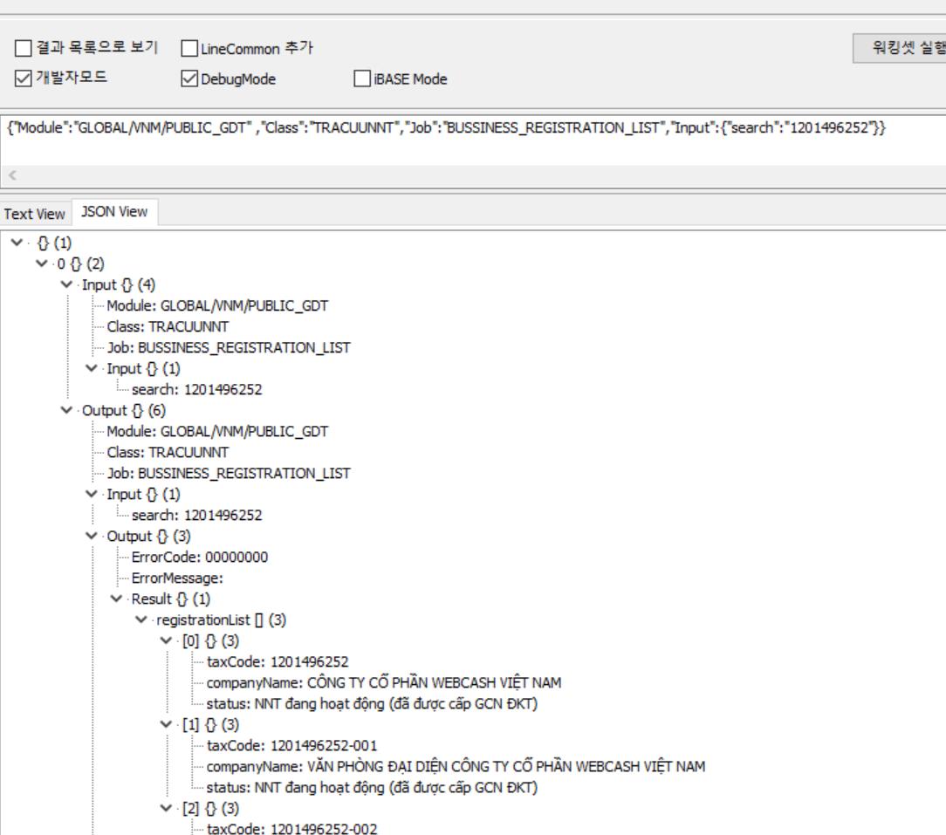Collapse the [0] {} (3) entry
The height and width of the screenshot is (835, 946).
pos(166,640)
